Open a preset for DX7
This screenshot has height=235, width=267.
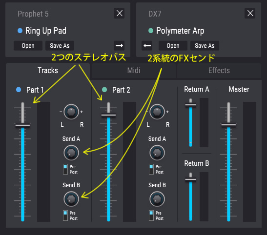tap(173, 45)
